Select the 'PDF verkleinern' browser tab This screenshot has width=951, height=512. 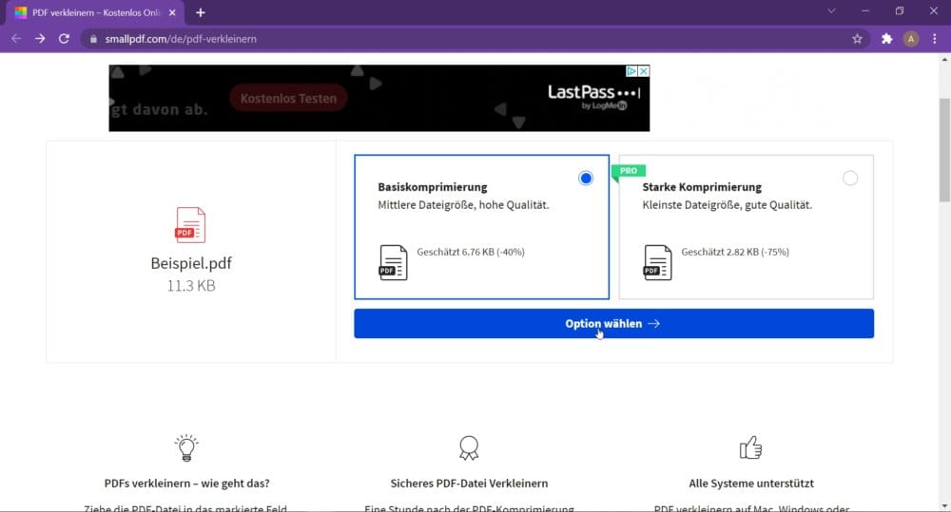tap(96, 12)
